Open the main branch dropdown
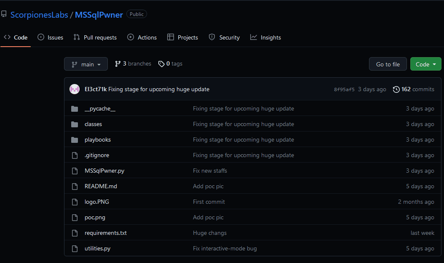Viewport: 444px width, 263px height. point(86,64)
